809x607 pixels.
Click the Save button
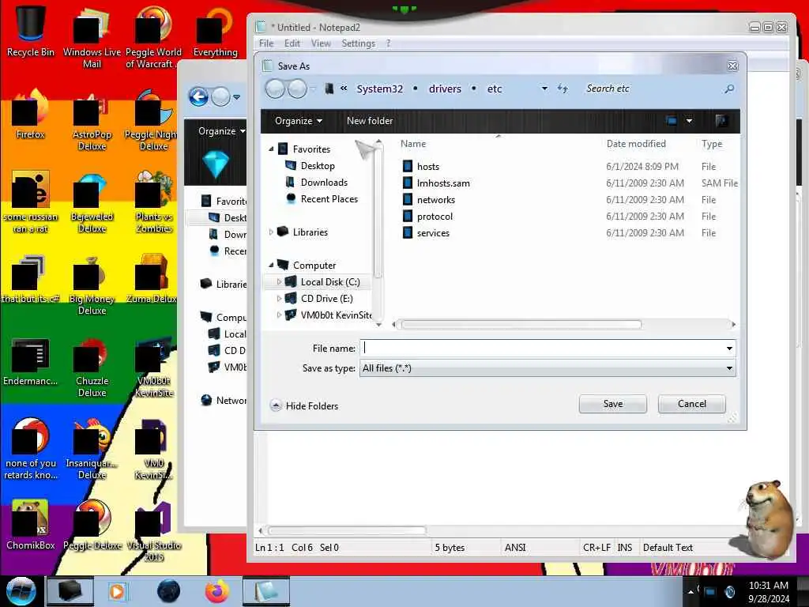coord(613,404)
